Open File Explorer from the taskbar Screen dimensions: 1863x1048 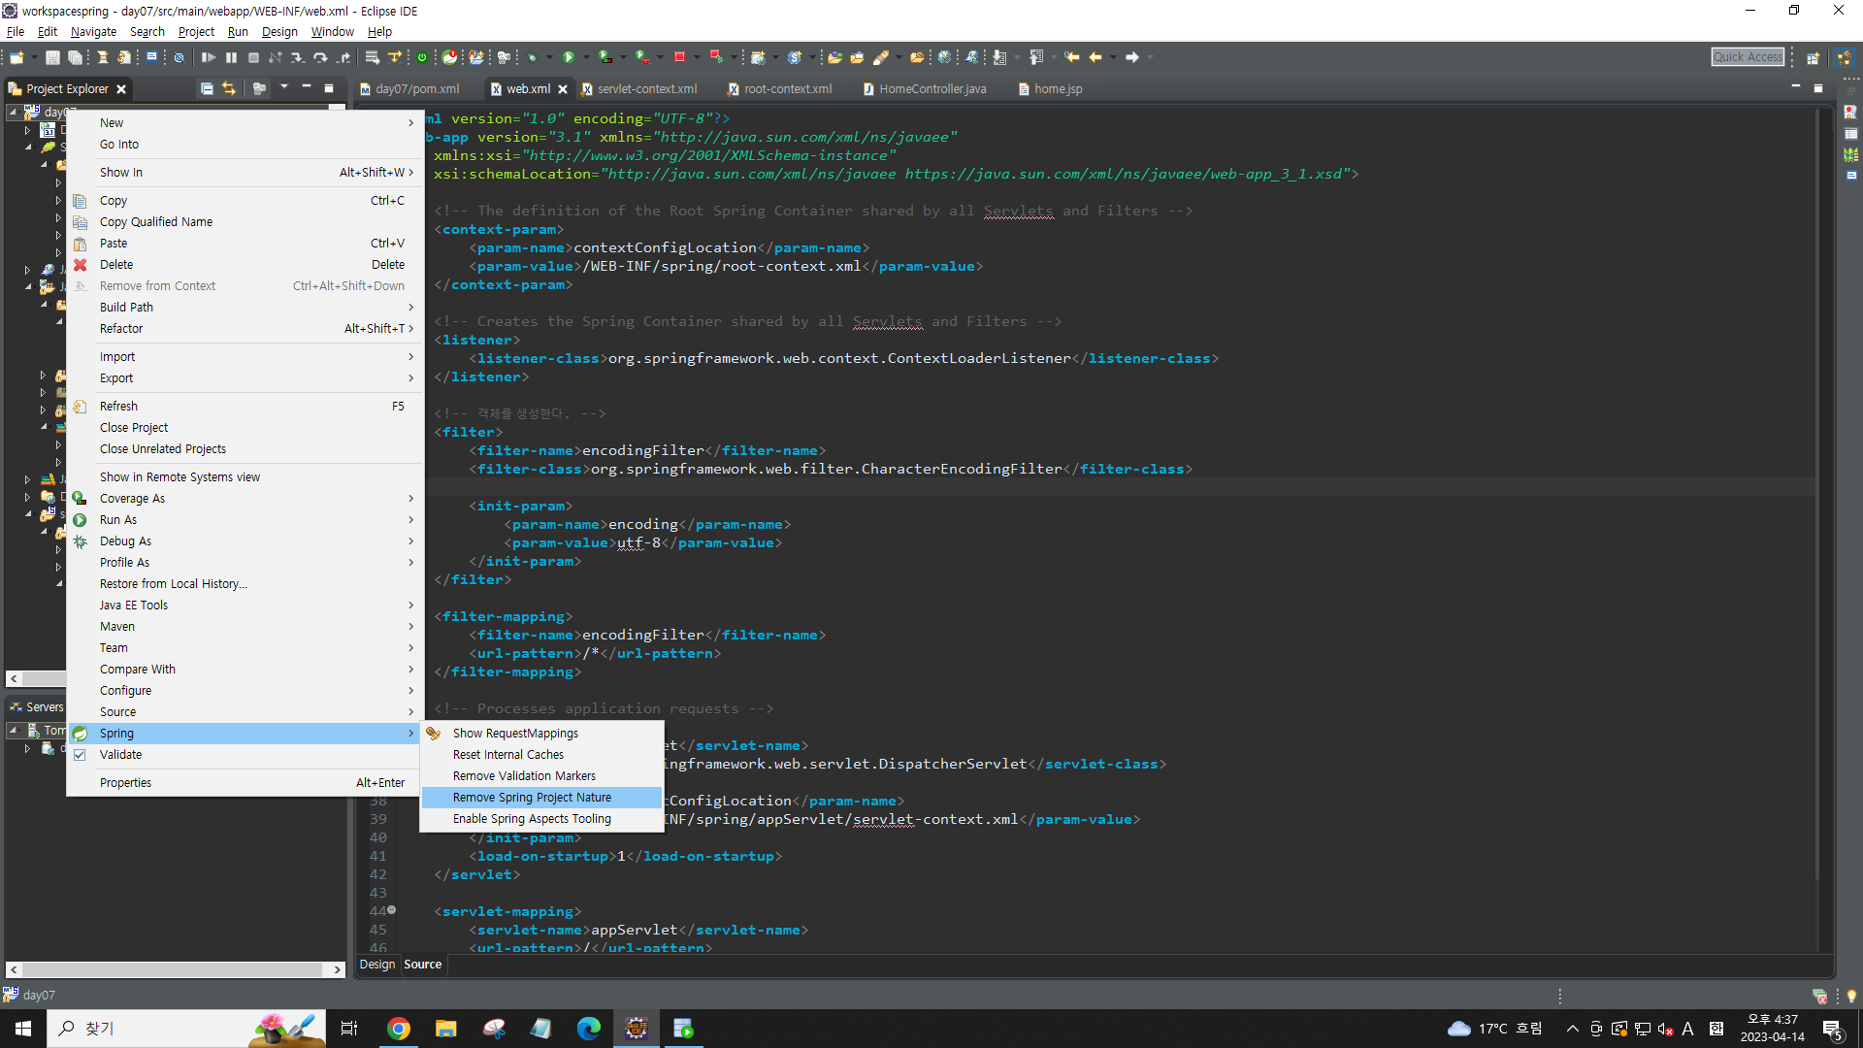tap(445, 1029)
